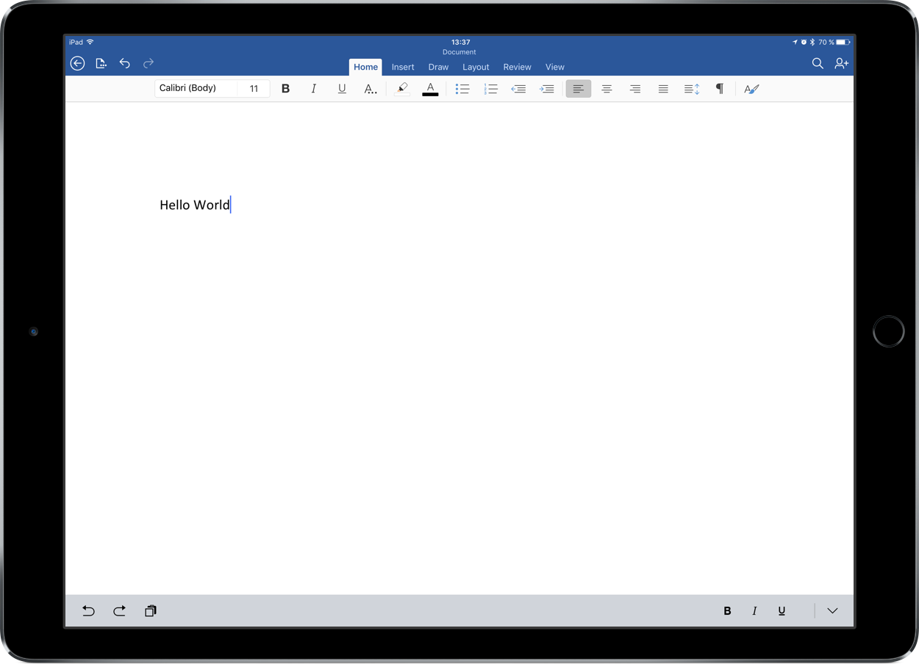Undo using the keyboard bar arrow
The height and width of the screenshot is (664, 919).
tap(88, 610)
